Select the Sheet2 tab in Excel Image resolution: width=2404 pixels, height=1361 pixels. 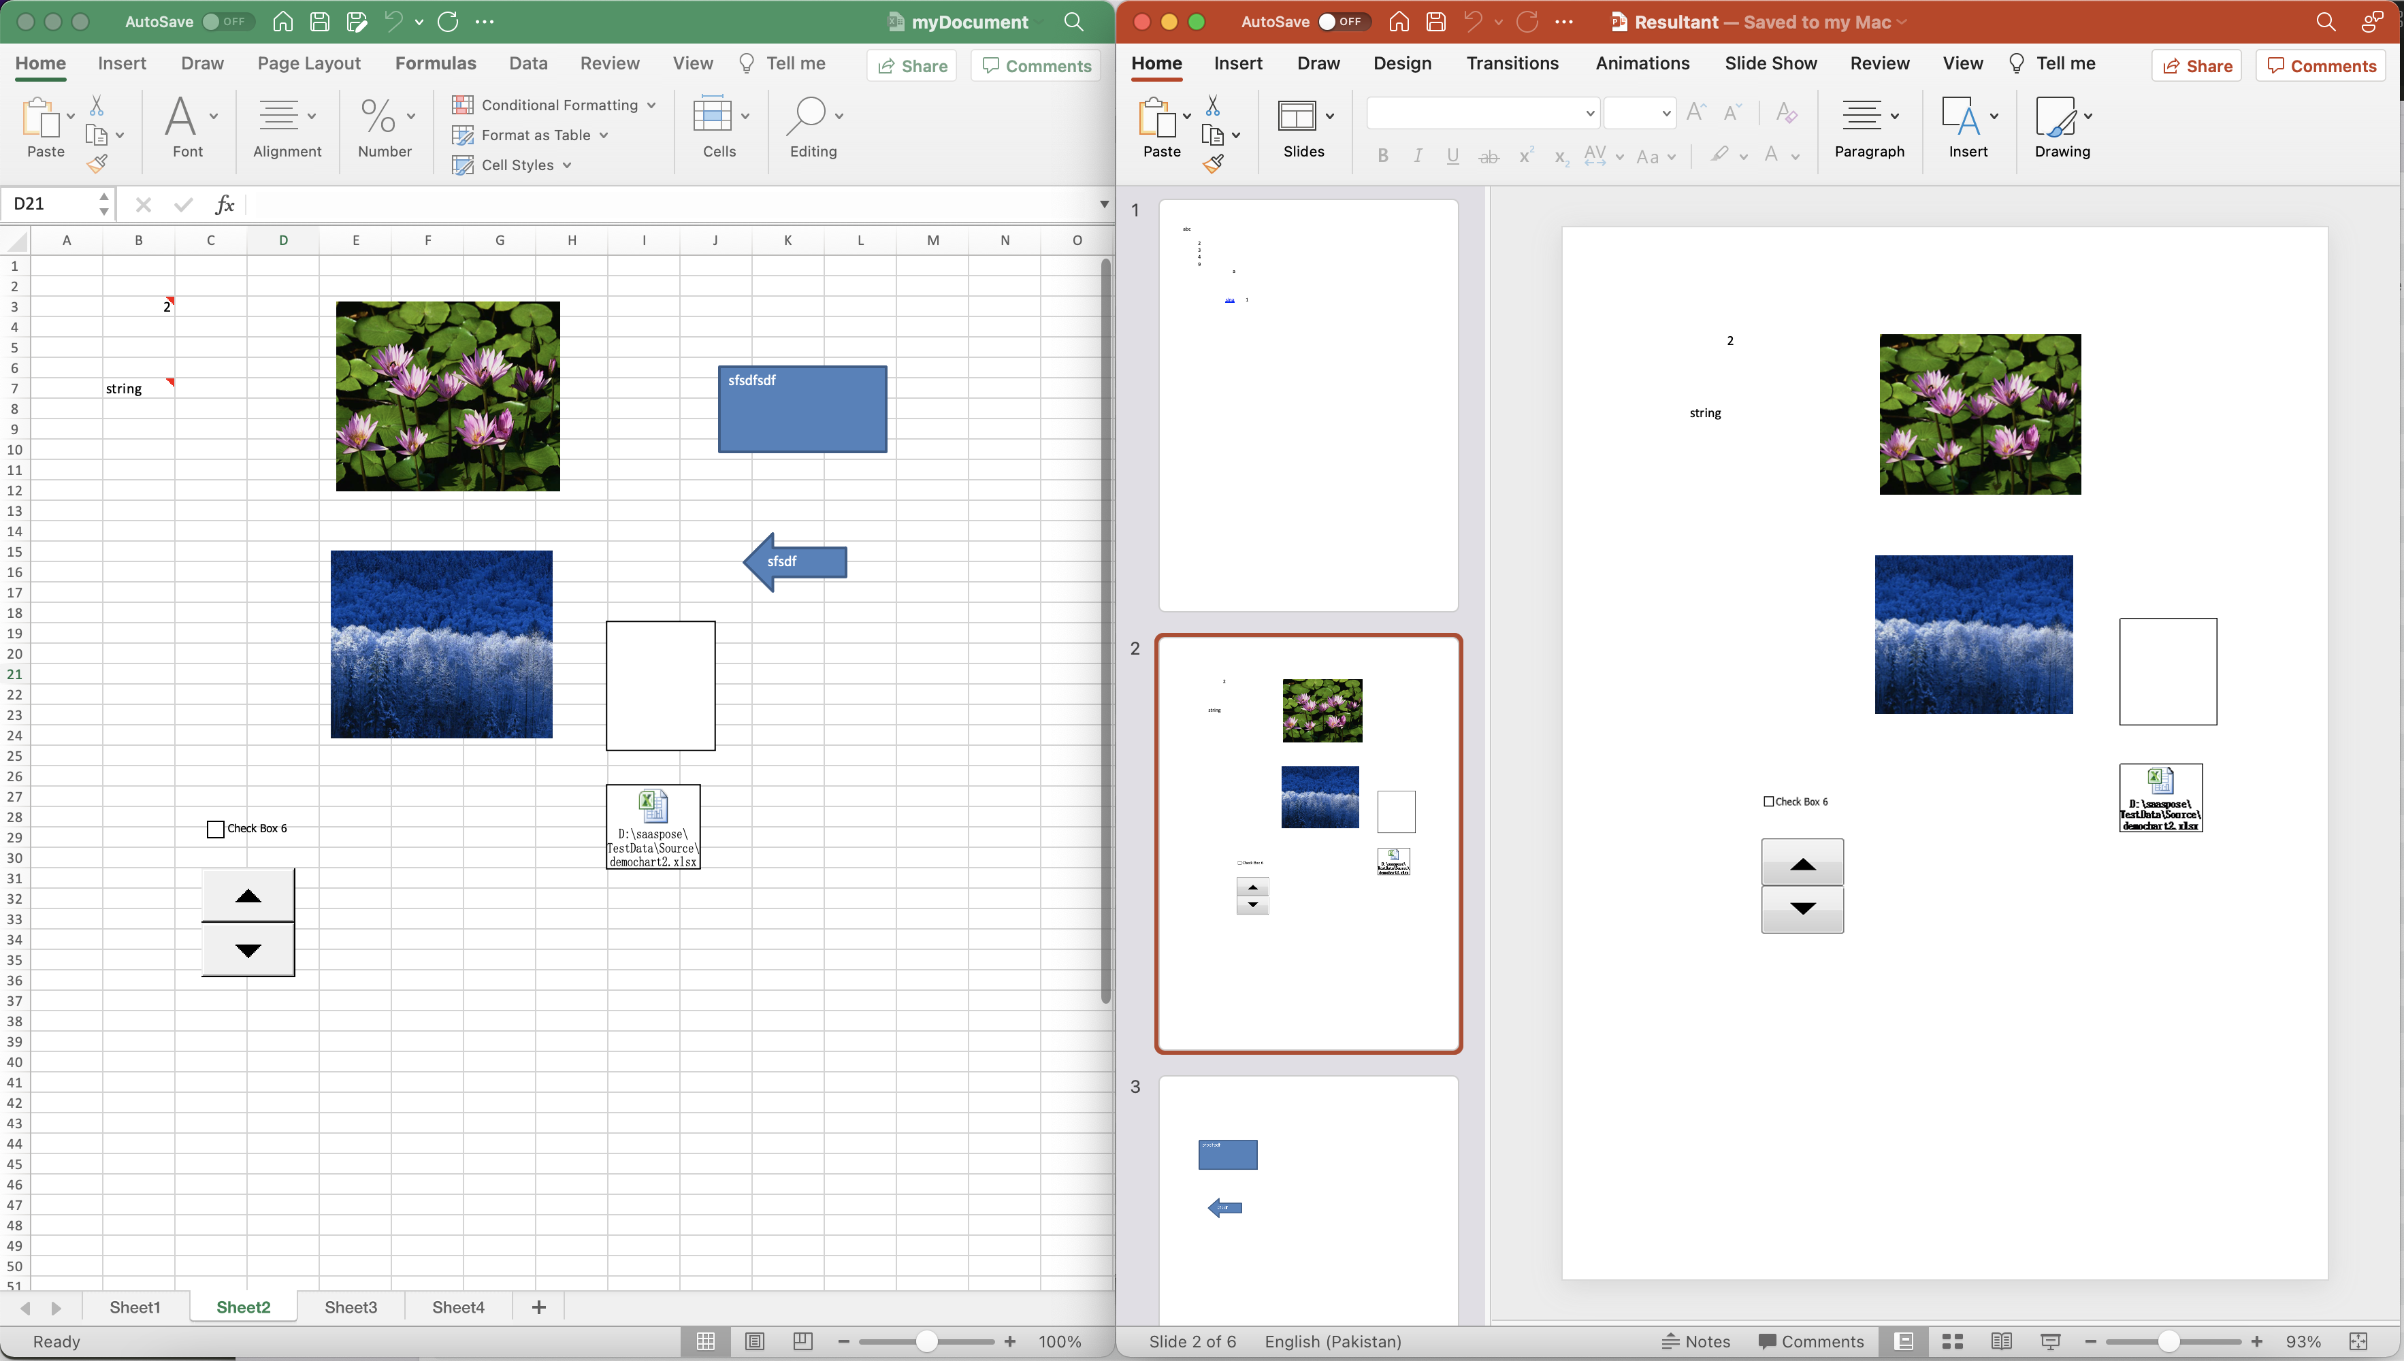pos(244,1307)
